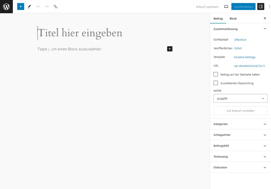Open the three-dot options menu
Image resolution: width=271 pixels, height=189 pixels.
click(269, 7)
